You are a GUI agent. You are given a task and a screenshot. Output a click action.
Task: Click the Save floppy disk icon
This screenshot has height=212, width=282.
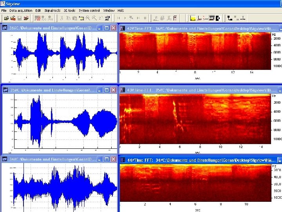coord(20,18)
